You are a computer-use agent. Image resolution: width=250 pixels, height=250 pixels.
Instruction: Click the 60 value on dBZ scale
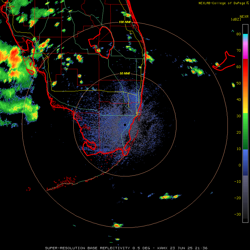[239, 67]
